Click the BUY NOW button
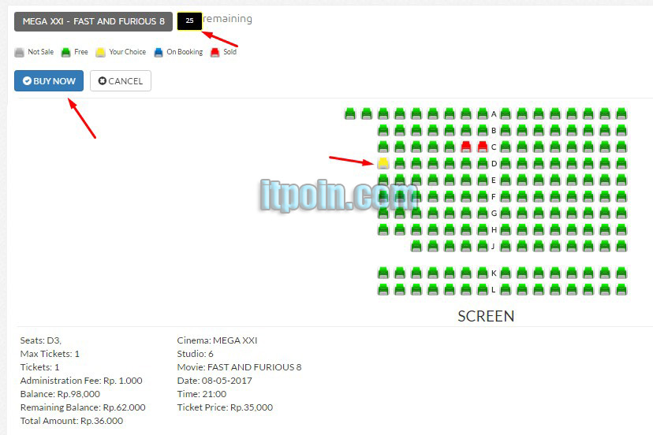 point(49,80)
